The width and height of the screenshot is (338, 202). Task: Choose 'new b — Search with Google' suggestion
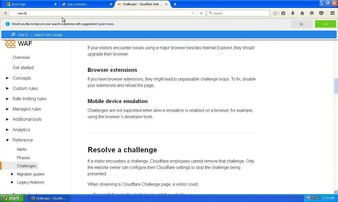click(169, 35)
